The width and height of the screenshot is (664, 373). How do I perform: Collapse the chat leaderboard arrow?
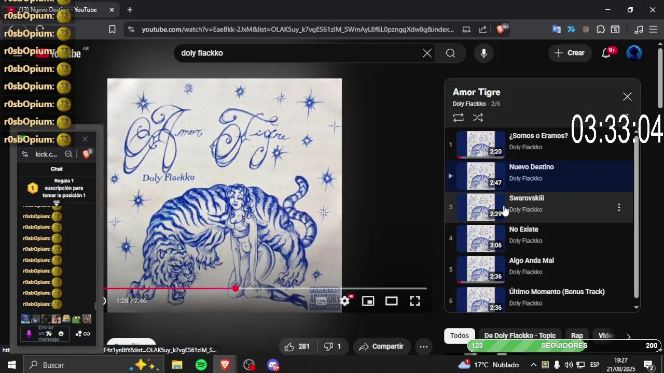[x=57, y=203]
